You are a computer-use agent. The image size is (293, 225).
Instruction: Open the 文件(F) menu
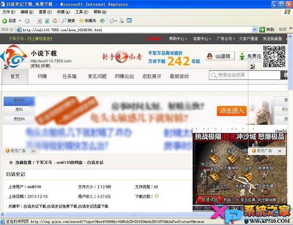coord(8,12)
